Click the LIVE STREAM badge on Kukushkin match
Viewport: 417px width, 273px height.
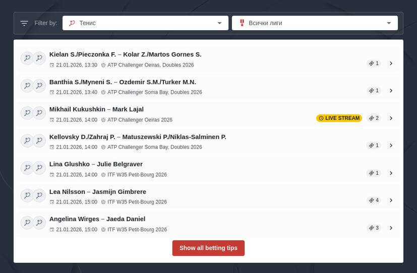tap(339, 118)
